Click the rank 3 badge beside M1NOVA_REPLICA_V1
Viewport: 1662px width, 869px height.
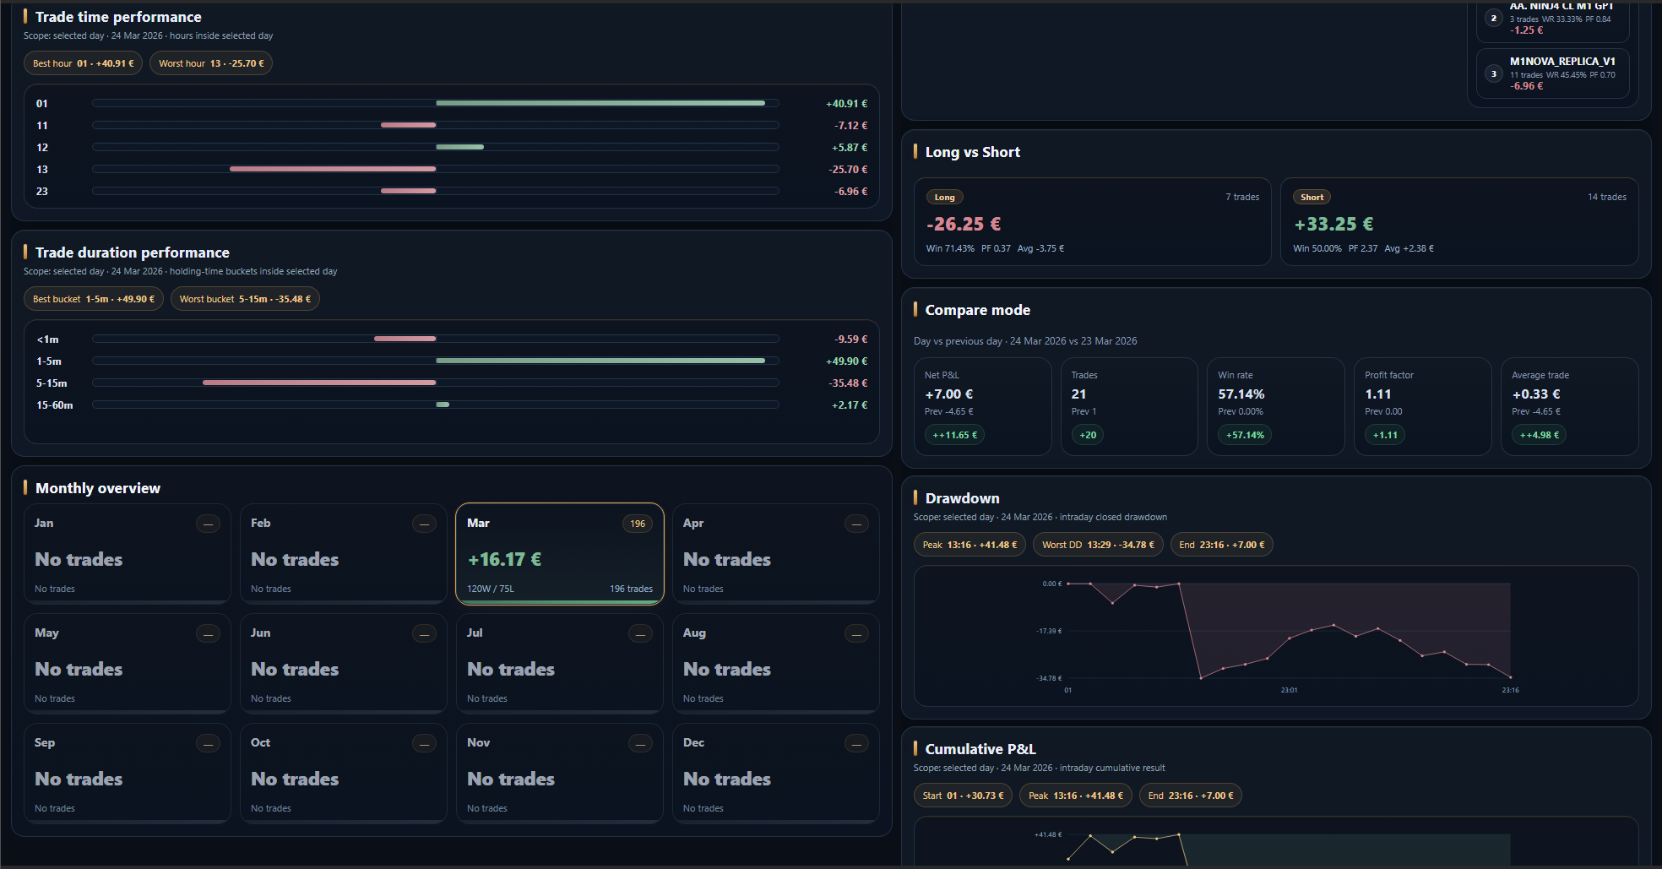pos(1493,74)
